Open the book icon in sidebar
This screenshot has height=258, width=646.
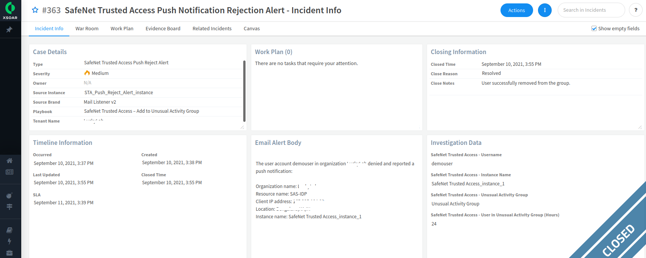coord(9,230)
